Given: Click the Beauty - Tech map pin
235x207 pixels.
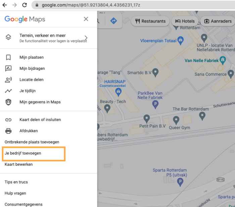Looking at the screenshot, I should (107, 108).
